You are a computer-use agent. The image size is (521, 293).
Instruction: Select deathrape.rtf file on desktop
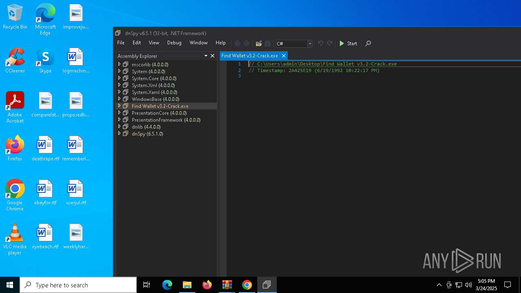point(45,149)
